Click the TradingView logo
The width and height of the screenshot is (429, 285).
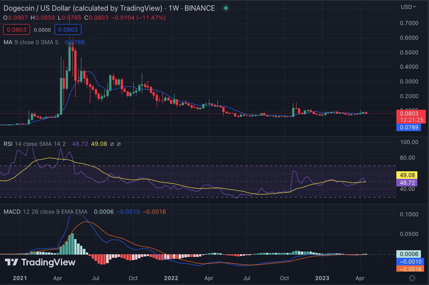40,262
